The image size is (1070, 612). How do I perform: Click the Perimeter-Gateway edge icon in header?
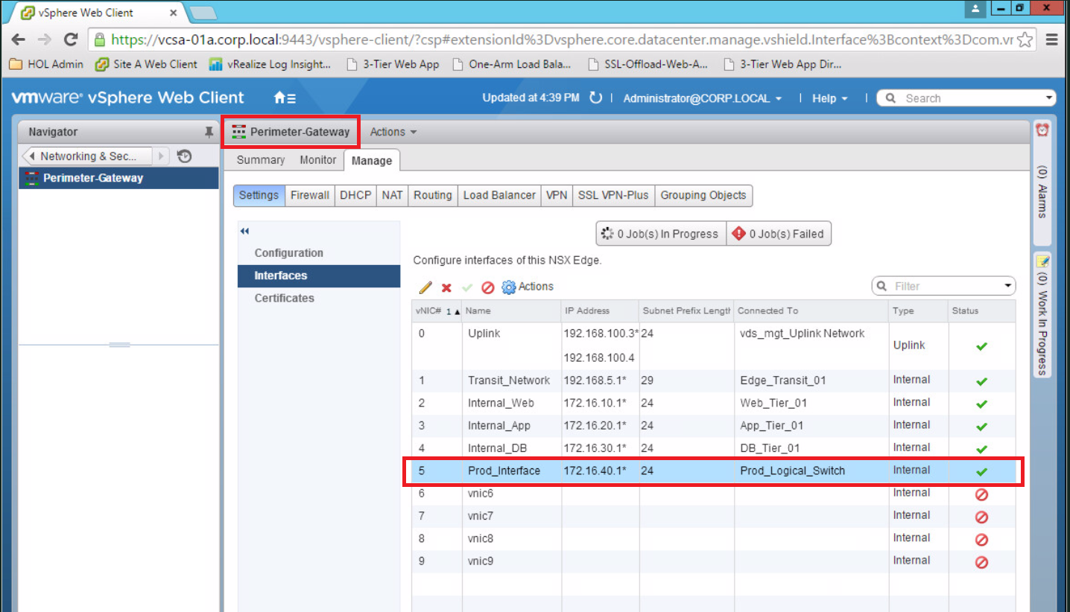238,132
